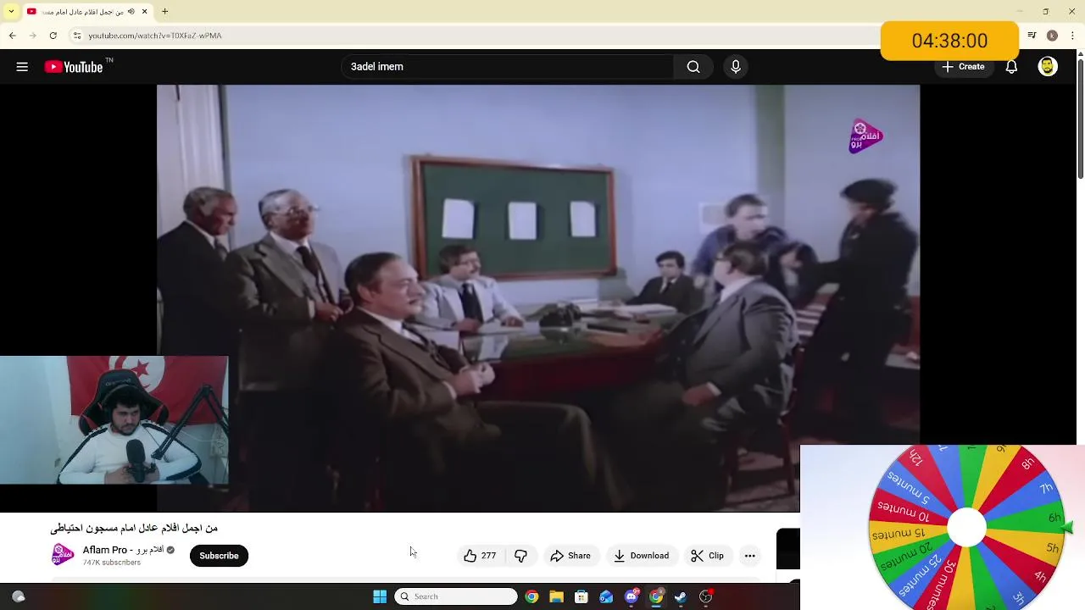View site information icon in address bar
The height and width of the screenshot is (610, 1085).
tap(77, 36)
